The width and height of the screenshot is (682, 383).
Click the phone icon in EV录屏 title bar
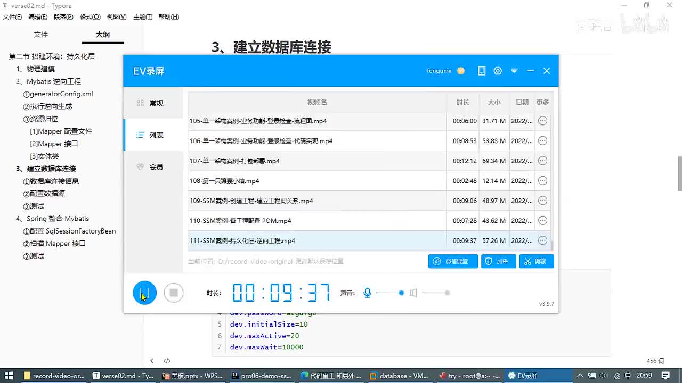tap(482, 71)
